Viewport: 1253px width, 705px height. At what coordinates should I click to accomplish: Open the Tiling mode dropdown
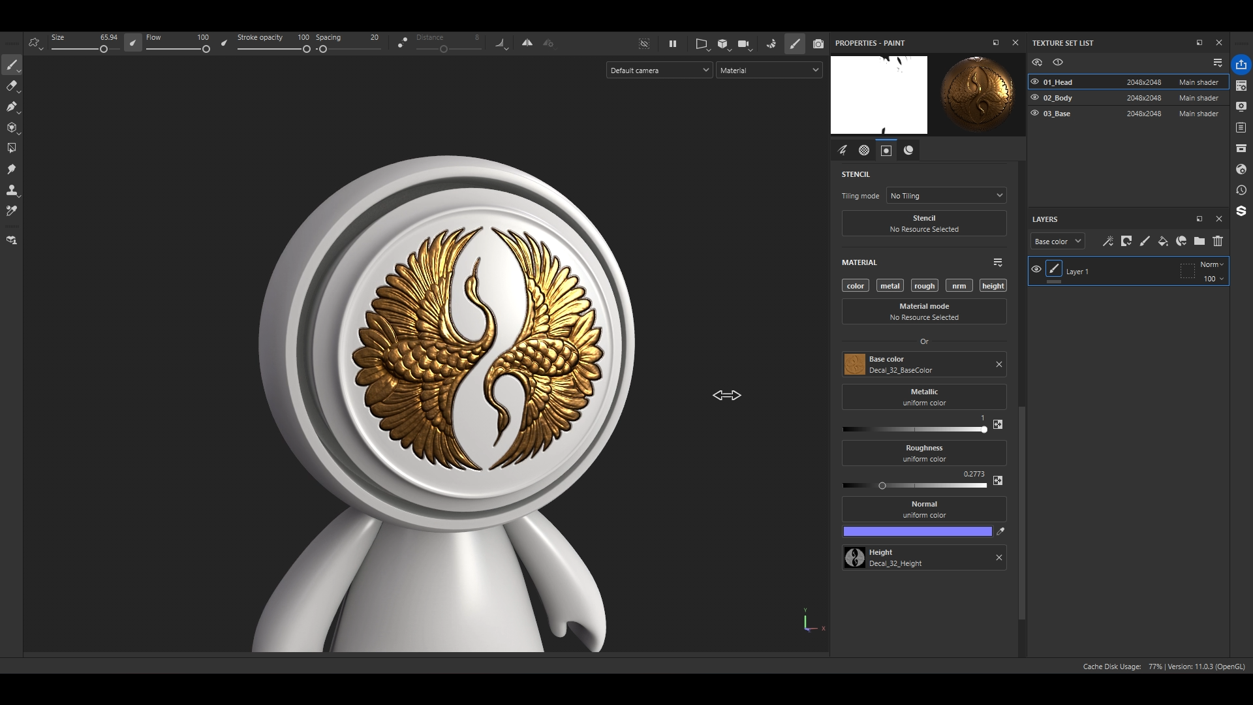(946, 196)
